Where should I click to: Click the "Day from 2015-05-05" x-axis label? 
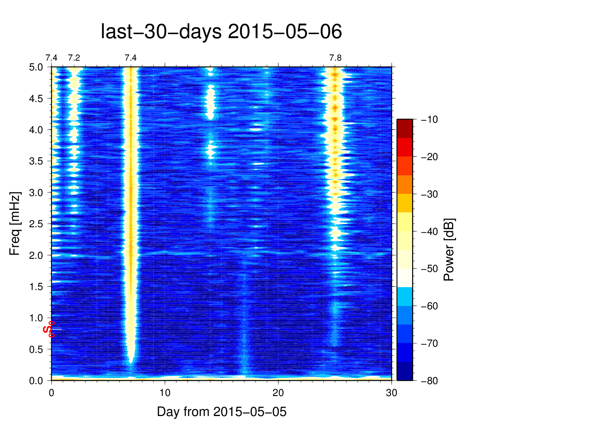pyautogui.click(x=222, y=412)
